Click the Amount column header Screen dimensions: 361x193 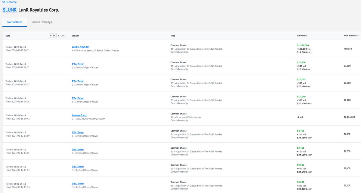click(301, 36)
